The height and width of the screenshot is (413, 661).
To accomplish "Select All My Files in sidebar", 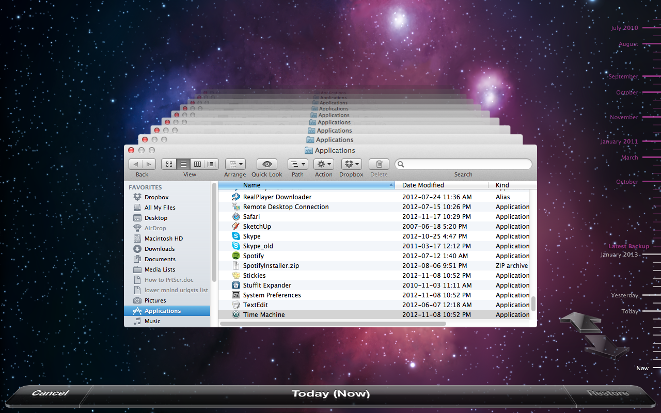I will click(x=167, y=208).
